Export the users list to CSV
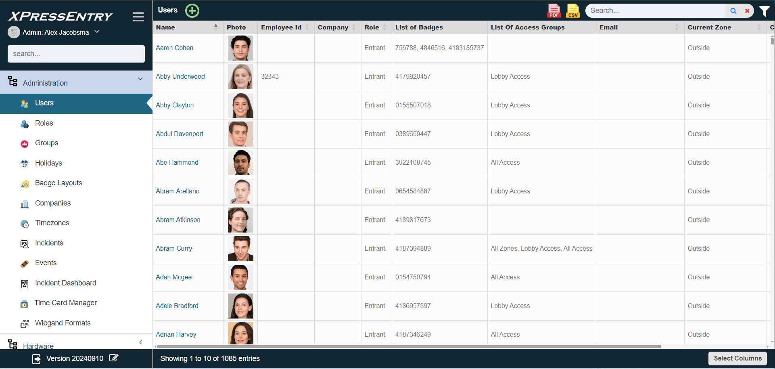Image resolution: width=775 pixels, height=369 pixels. coord(573,10)
